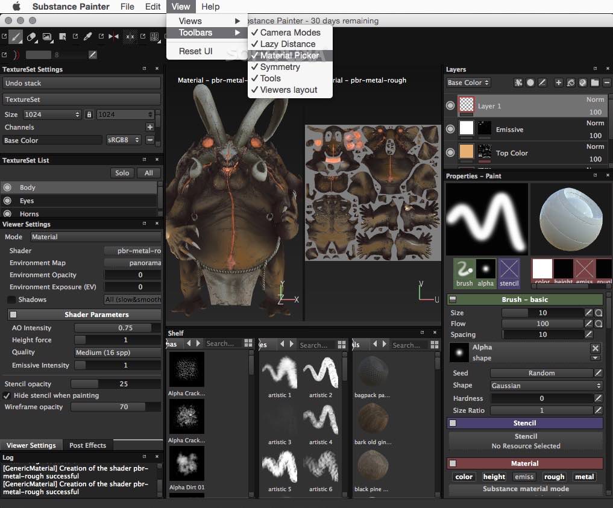Add a folder in the Layers panel
613x508 pixels.
pos(595,83)
